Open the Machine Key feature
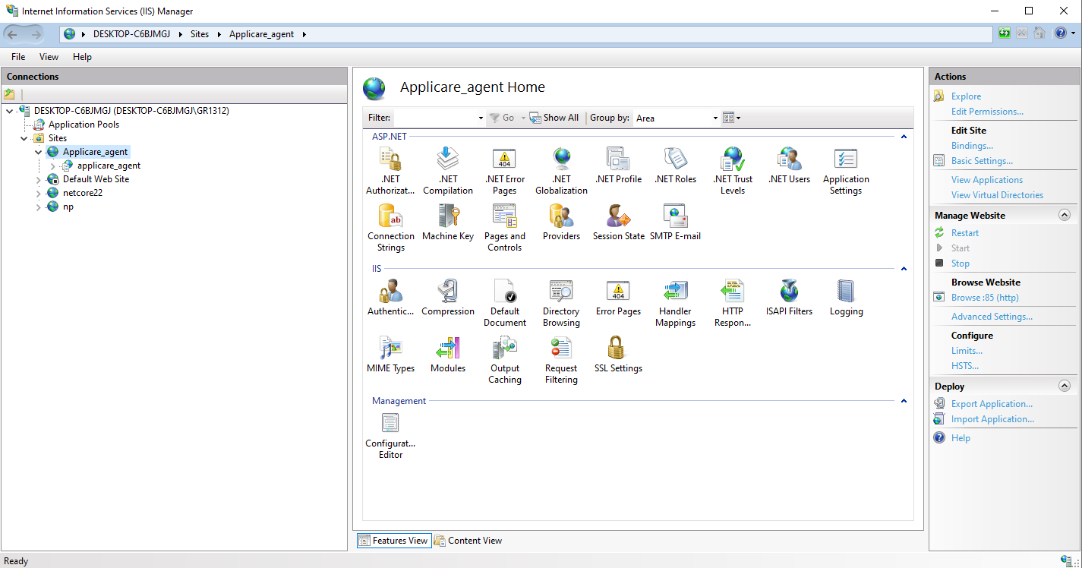1082x568 pixels. click(x=447, y=217)
